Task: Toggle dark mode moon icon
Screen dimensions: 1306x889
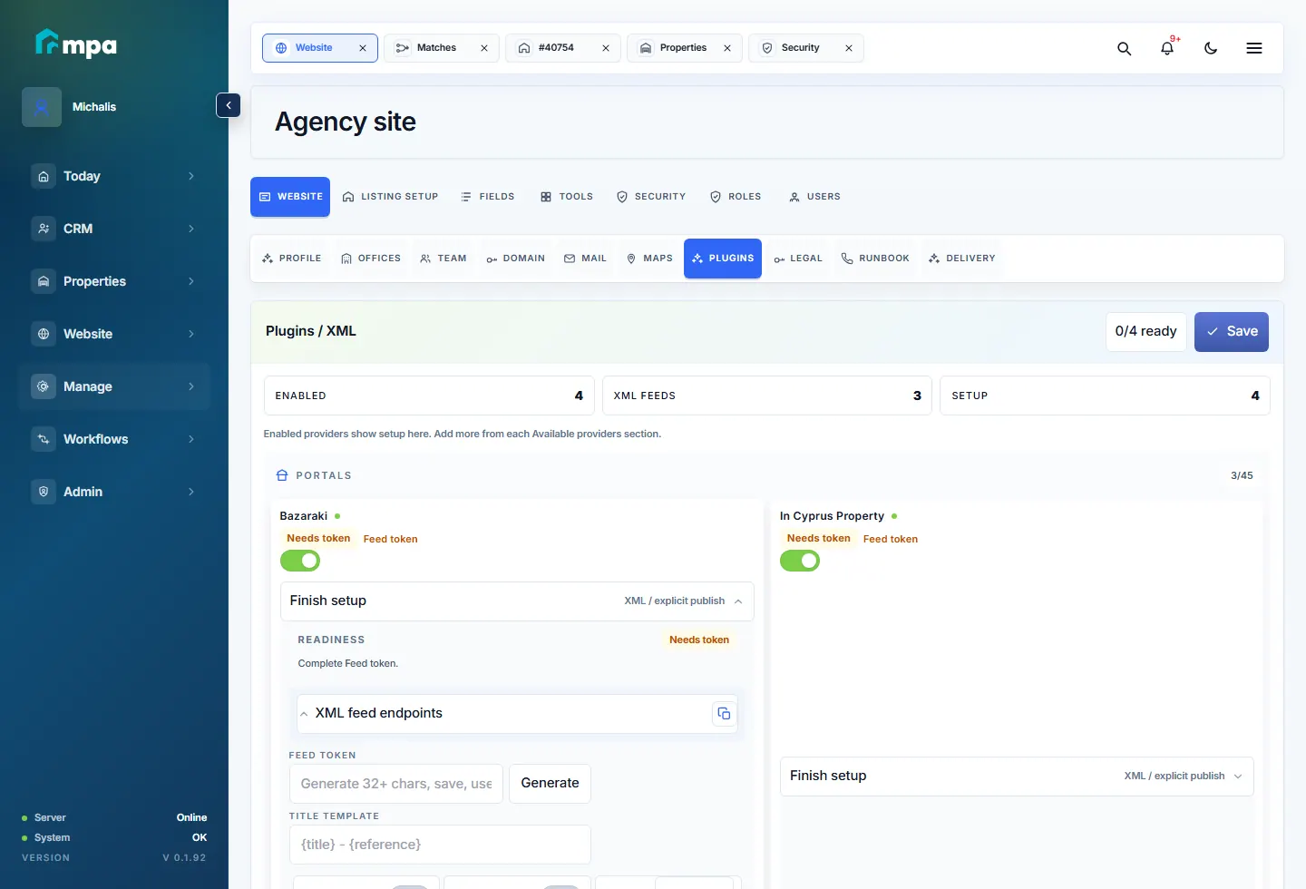Action: pos(1211,48)
